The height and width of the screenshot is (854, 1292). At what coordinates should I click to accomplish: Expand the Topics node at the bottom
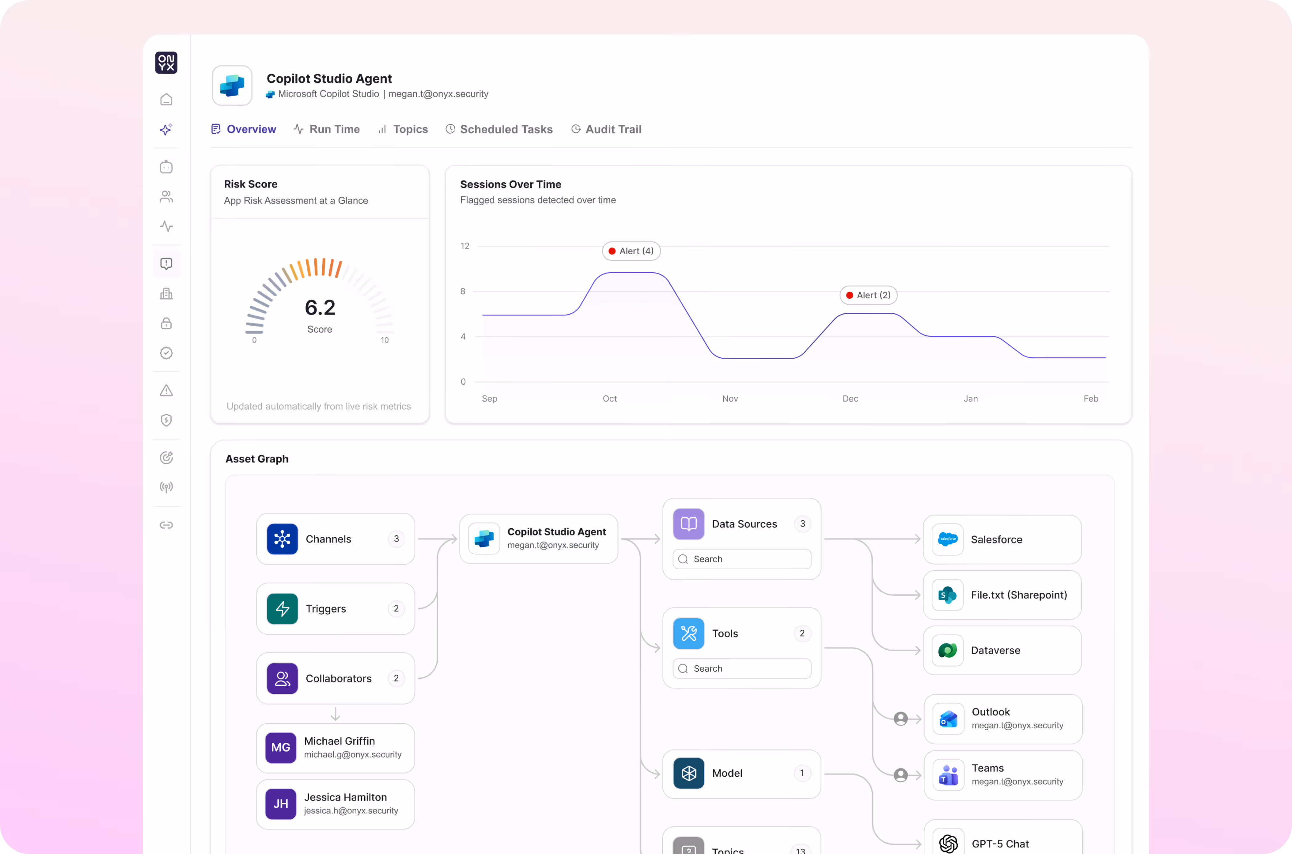pos(742,841)
